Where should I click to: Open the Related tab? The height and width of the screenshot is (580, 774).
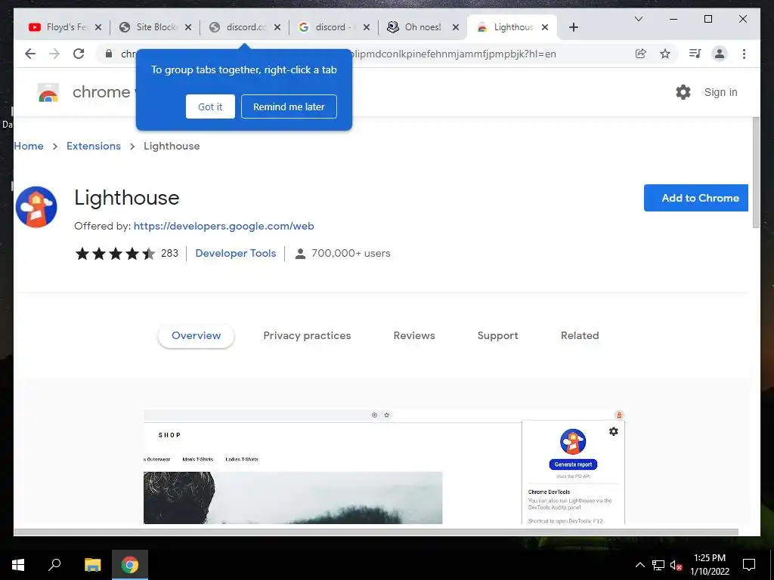[580, 336]
